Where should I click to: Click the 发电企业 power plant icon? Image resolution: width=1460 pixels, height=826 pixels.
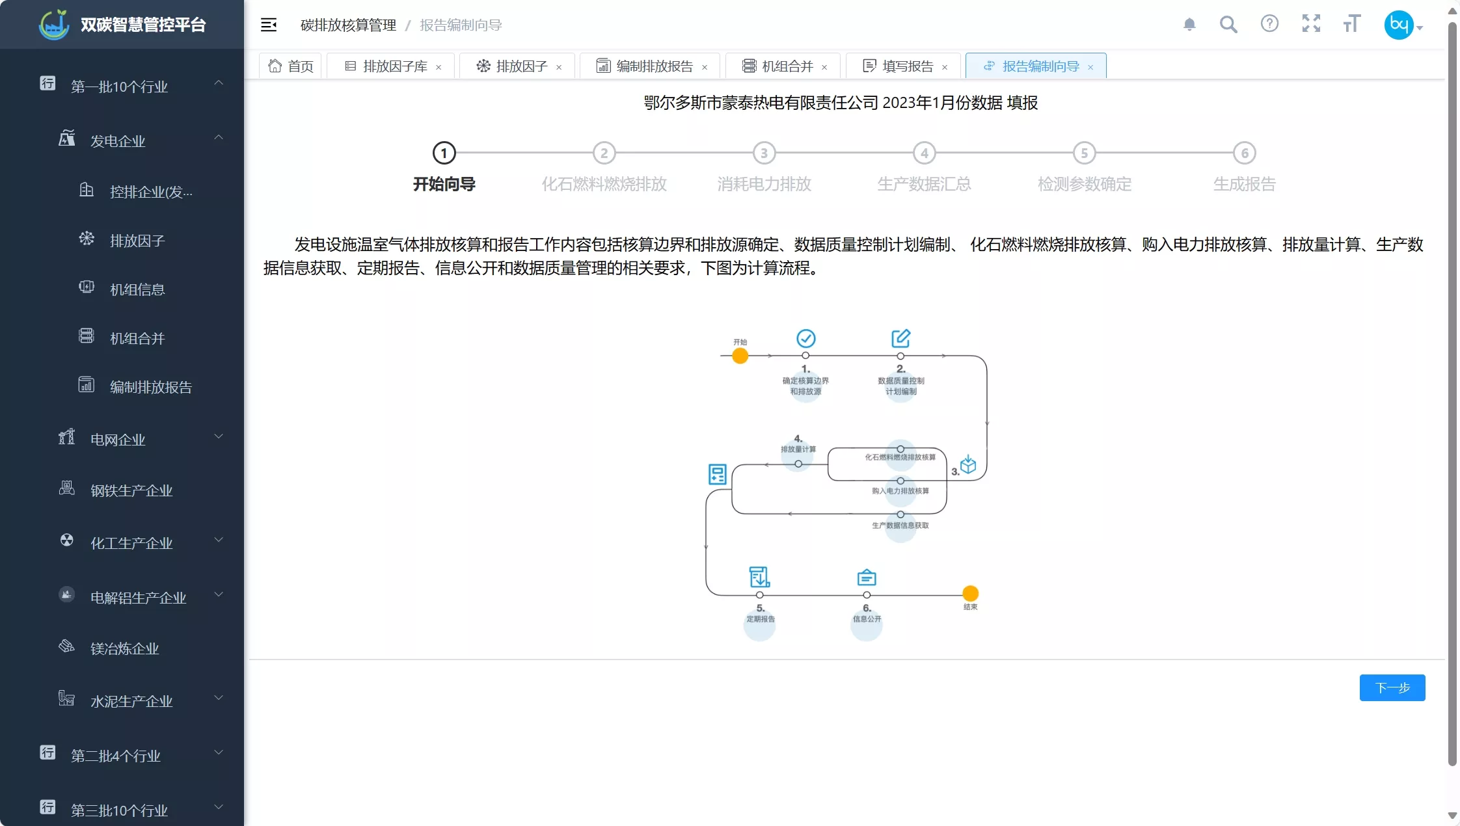tap(67, 138)
